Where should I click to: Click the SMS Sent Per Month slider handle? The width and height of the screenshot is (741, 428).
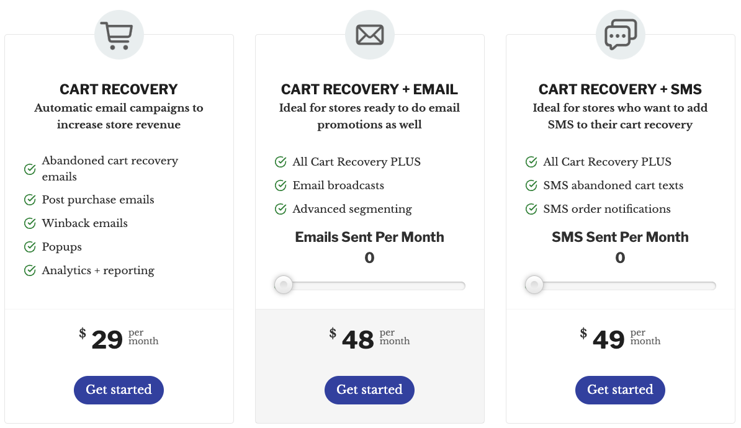[x=534, y=285]
